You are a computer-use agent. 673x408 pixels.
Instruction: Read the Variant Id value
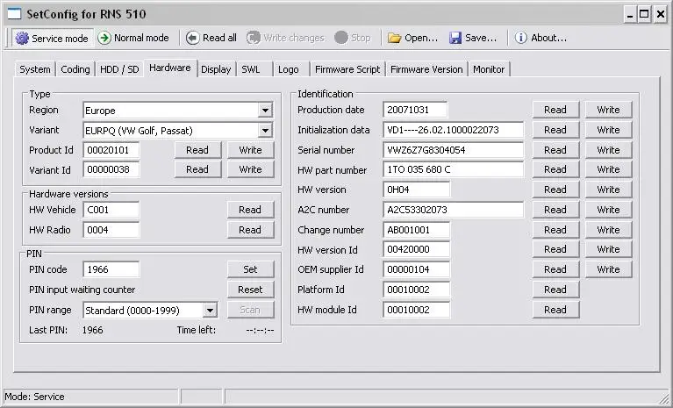coord(197,169)
